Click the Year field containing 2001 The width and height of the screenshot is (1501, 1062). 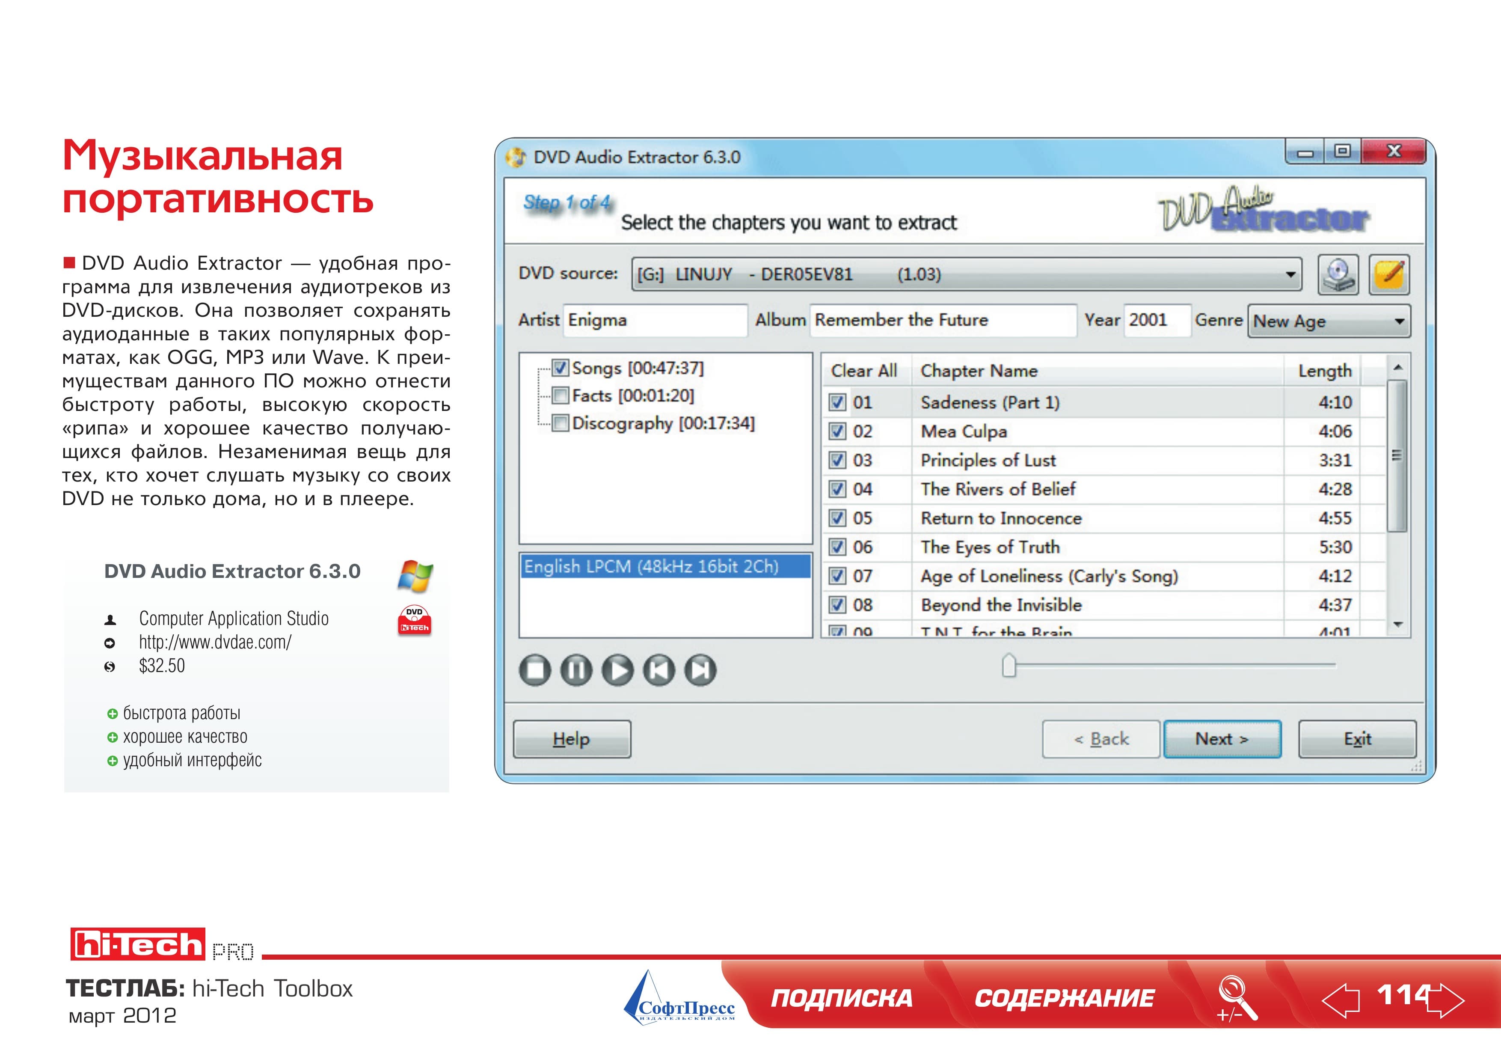[1157, 321]
